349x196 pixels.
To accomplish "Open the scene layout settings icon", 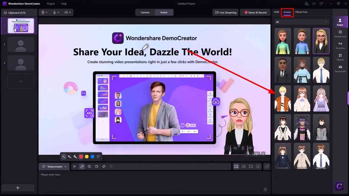I will pos(267,167).
